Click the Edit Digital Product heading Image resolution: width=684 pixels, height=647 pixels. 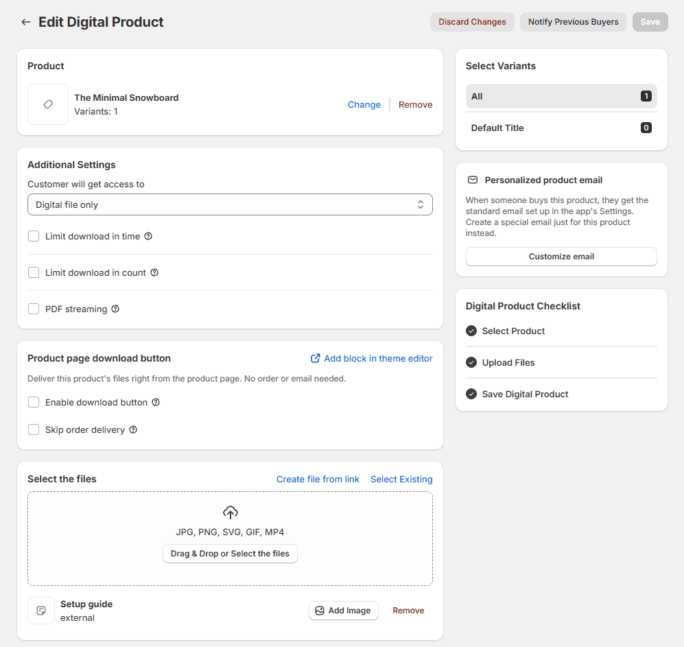tap(101, 22)
